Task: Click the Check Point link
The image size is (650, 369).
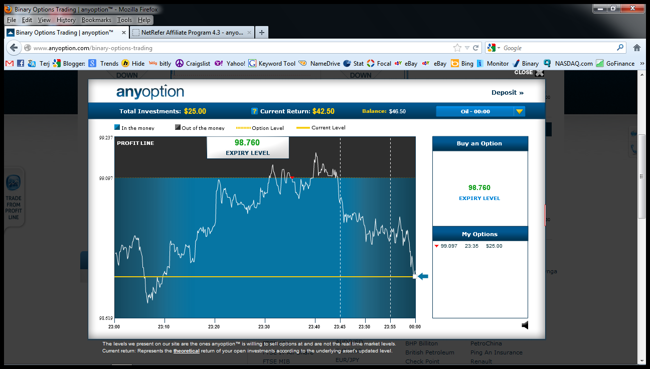Action: (x=422, y=361)
